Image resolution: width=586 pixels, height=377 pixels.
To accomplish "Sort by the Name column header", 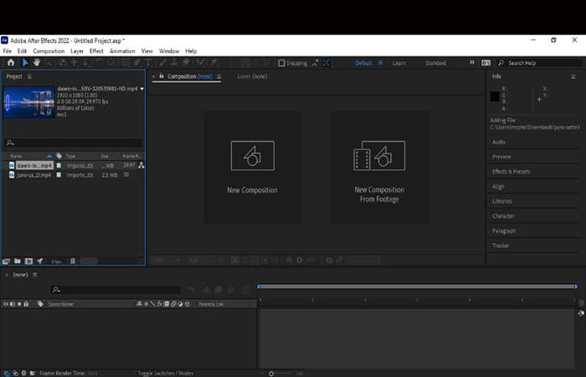I will pyautogui.click(x=16, y=156).
